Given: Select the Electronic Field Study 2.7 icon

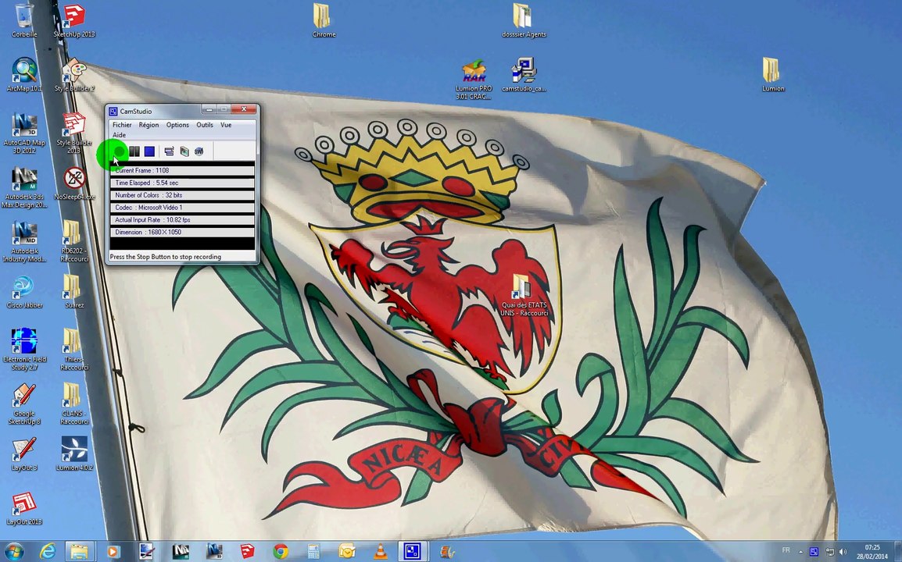Looking at the screenshot, I should [24, 350].
